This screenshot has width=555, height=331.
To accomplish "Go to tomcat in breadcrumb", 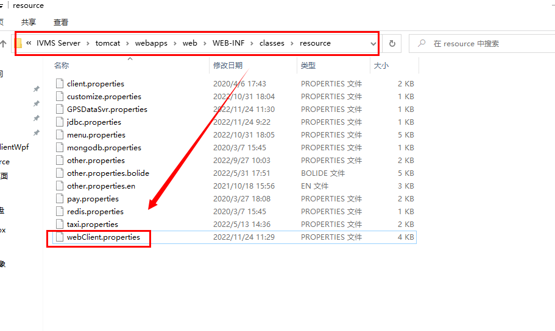I will point(108,43).
